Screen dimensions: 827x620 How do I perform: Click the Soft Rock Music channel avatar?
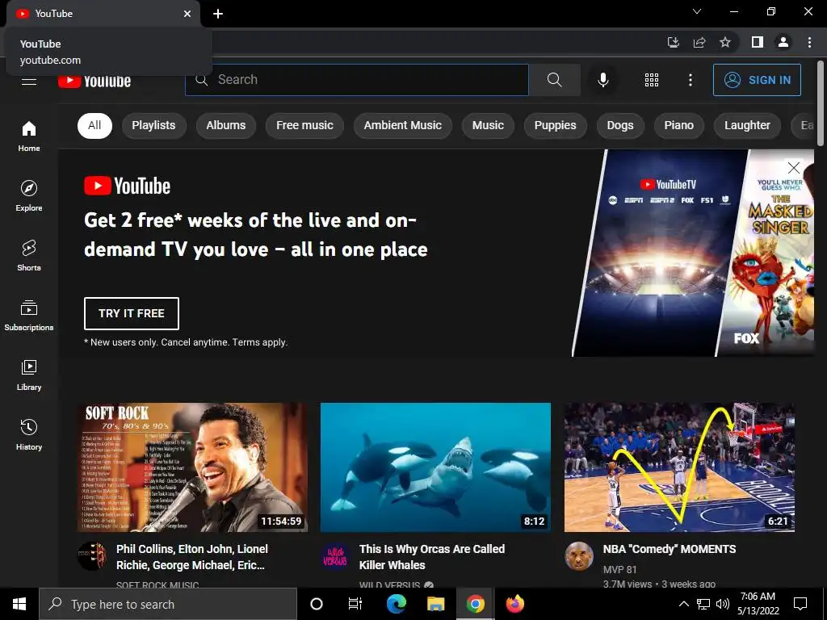pyautogui.click(x=92, y=555)
